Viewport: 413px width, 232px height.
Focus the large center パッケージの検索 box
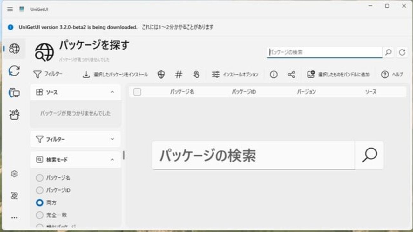254,155
